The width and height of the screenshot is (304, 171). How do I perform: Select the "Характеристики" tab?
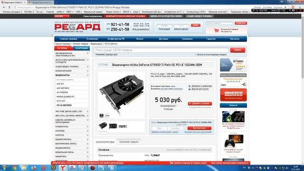tap(105, 142)
